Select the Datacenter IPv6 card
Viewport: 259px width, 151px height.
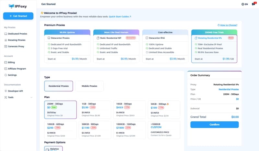point(165,46)
